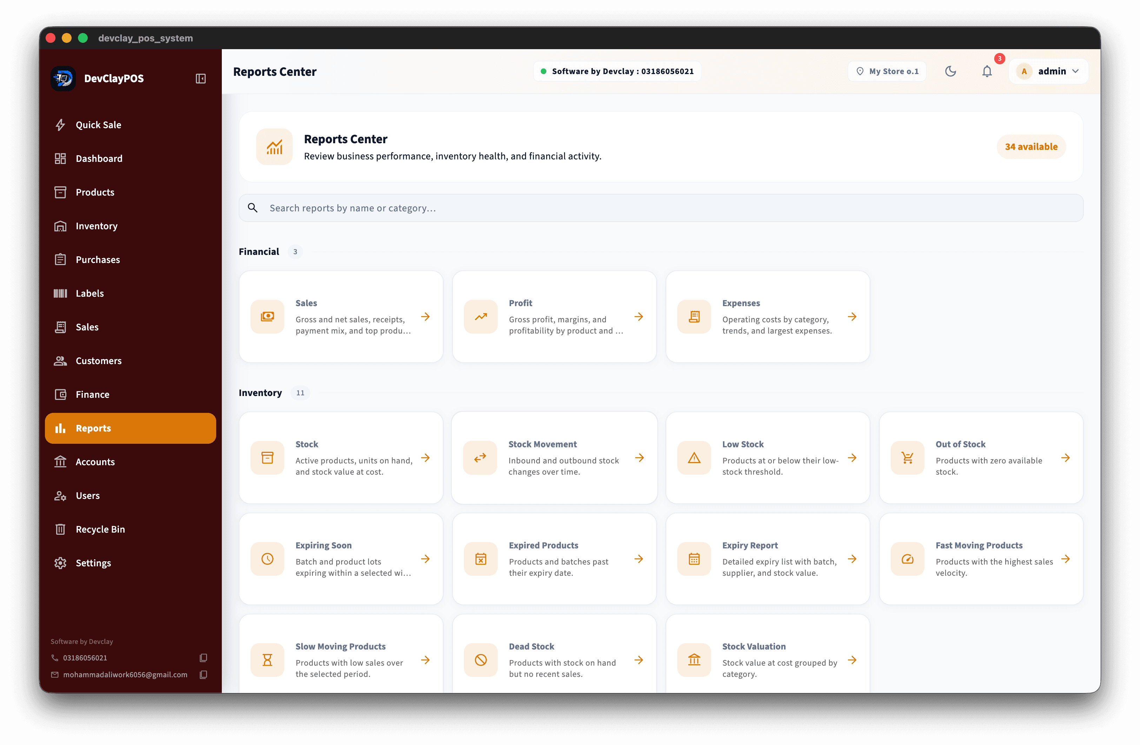The image size is (1140, 745).
Task: Click the Out of Stock cart icon
Action: click(x=907, y=457)
